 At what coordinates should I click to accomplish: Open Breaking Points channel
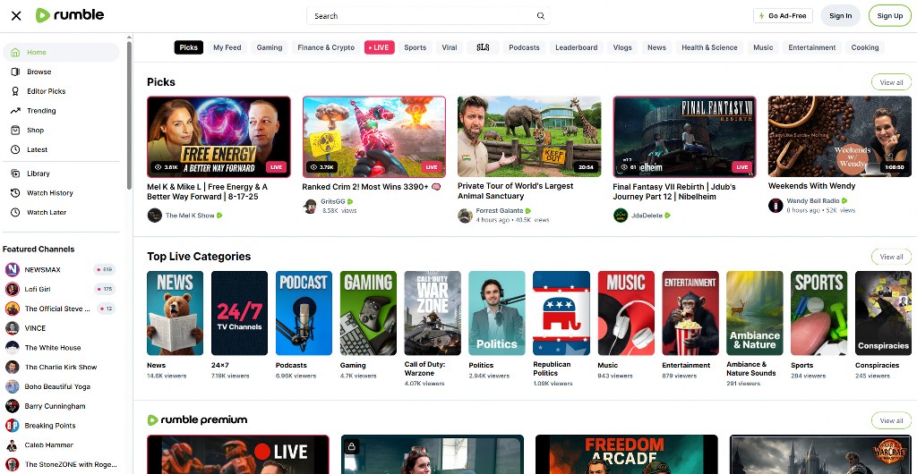pyautogui.click(x=60, y=426)
